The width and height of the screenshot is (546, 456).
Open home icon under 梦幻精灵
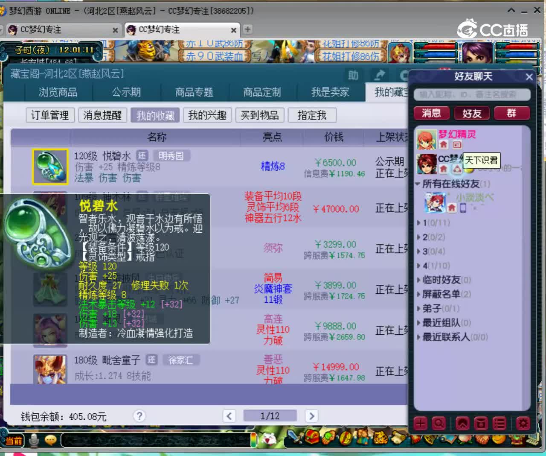pos(444,145)
